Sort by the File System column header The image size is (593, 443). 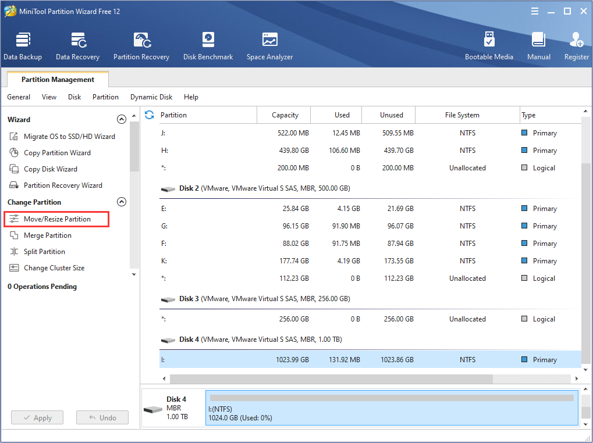(x=467, y=115)
